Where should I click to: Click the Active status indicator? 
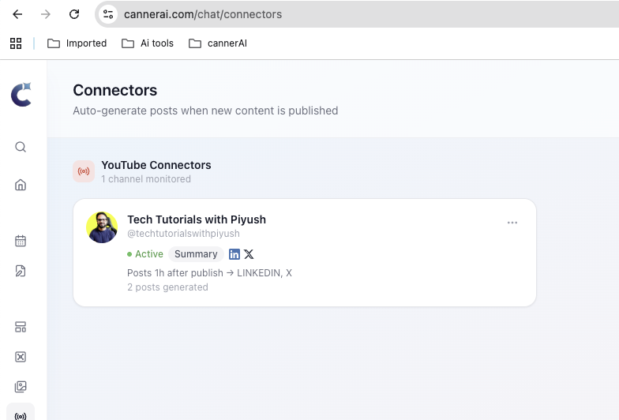click(145, 254)
